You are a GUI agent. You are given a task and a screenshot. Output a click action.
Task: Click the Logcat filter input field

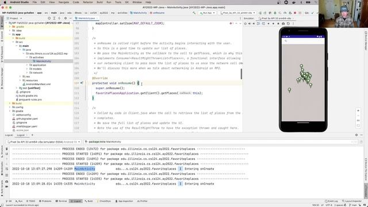(x=218, y=142)
